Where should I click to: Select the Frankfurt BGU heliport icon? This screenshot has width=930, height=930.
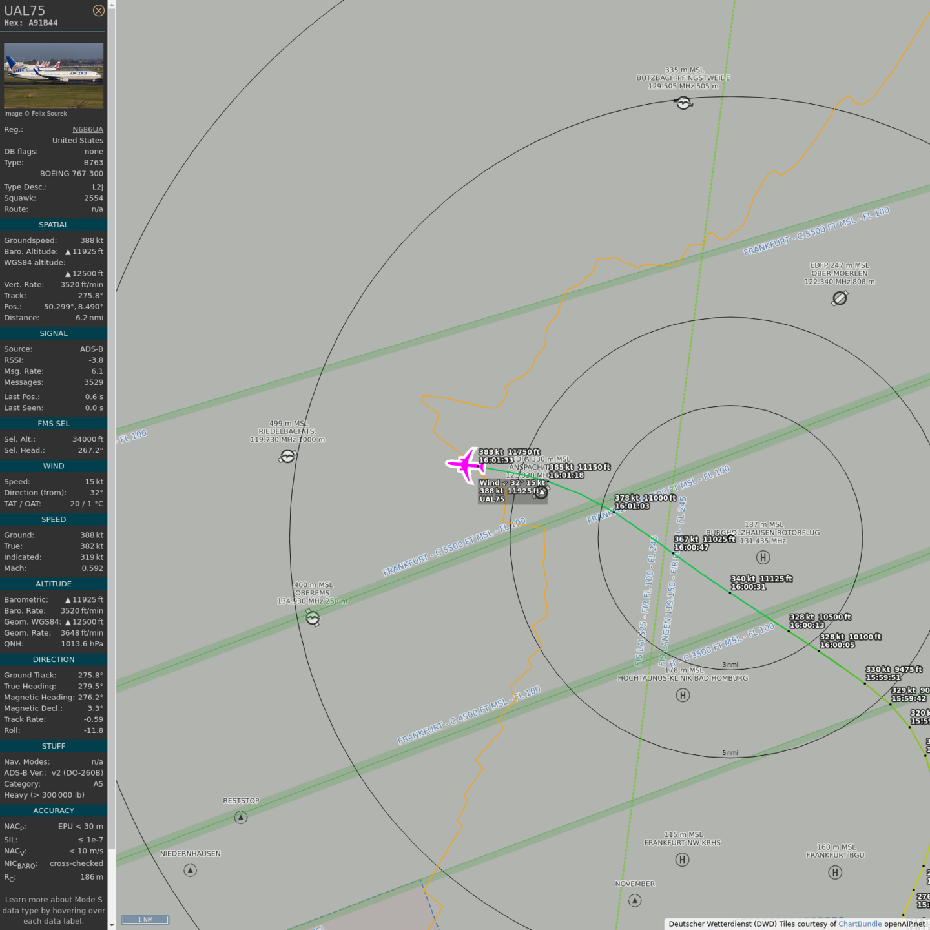pos(835,873)
